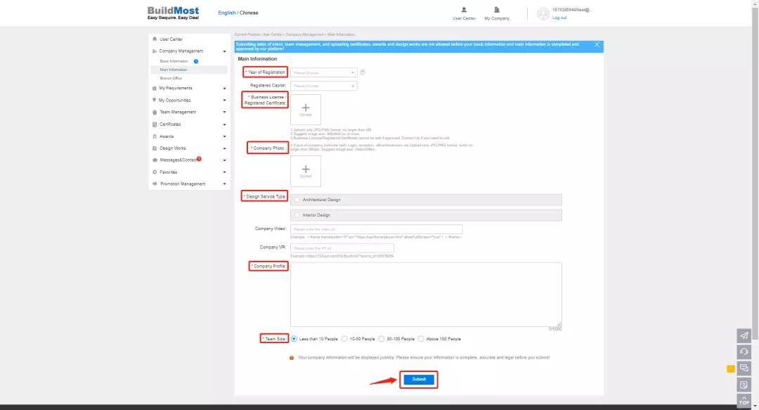
Task: Open Basic Information in the sidebar
Action: click(x=174, y=61)
